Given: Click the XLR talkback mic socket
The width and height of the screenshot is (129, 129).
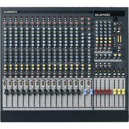Looking at the screenshot, I should 115,19.
